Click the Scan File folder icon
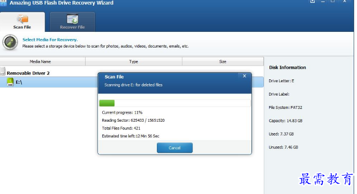357x194 pixels. coord(22,19)
